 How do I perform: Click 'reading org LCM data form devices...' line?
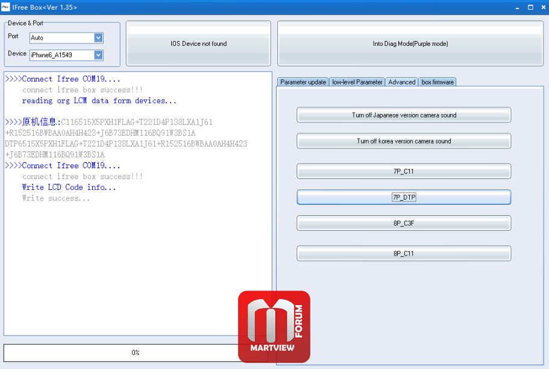point(99,101)
